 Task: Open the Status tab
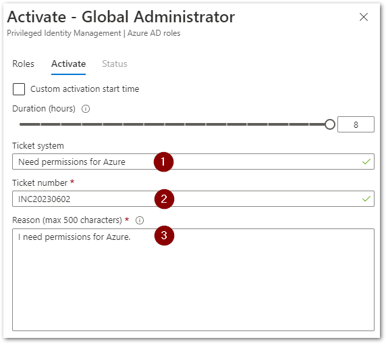[x=115, y=64]
